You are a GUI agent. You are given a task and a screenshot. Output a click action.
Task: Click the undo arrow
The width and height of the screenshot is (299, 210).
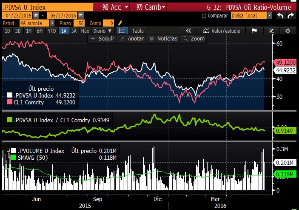tap(280, 15)
